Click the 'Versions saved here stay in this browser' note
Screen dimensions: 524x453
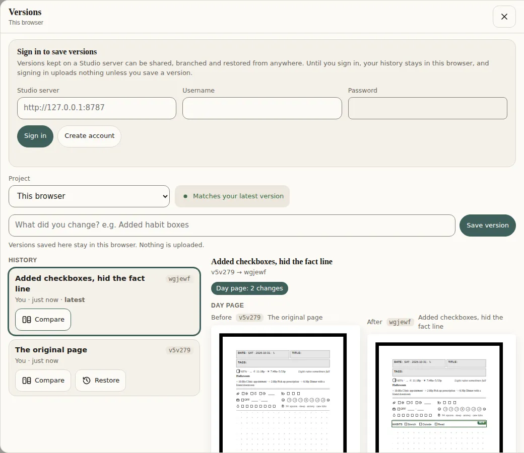click(x=106, y=245)
